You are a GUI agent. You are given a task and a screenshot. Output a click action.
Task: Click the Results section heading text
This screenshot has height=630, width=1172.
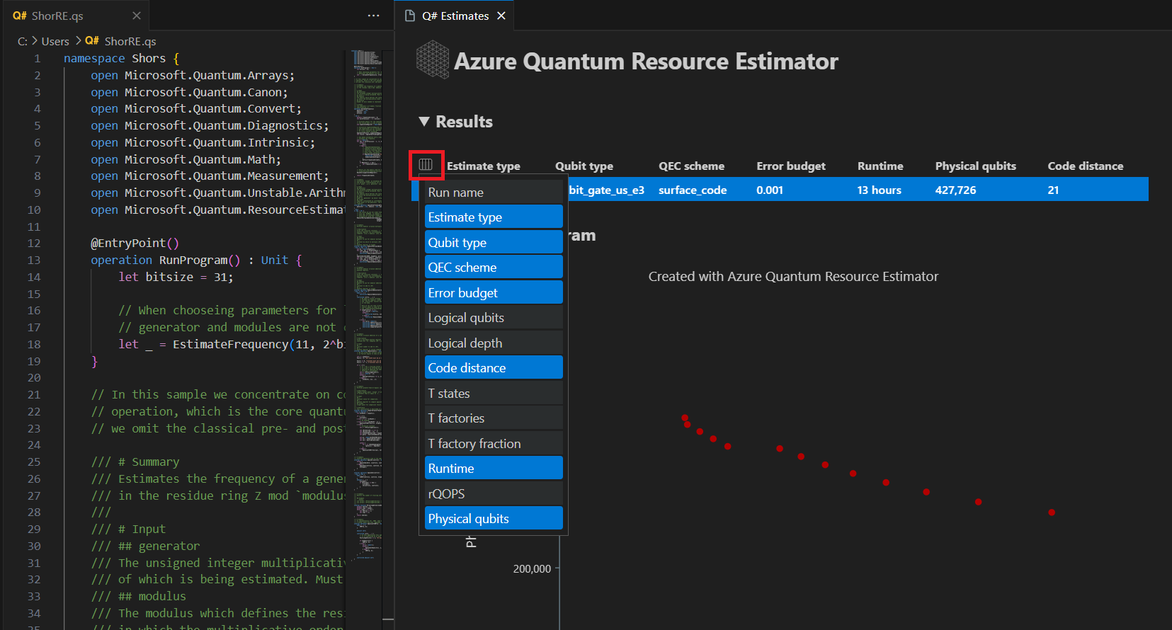[x=464, y=122]
